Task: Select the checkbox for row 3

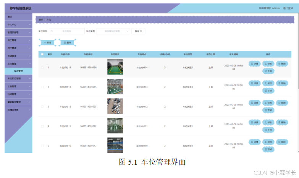Action: tap(42, 107)
